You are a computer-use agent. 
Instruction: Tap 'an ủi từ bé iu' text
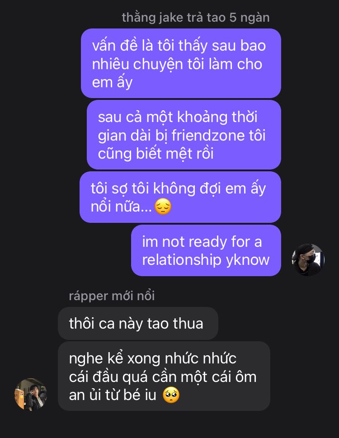point(113,395)
